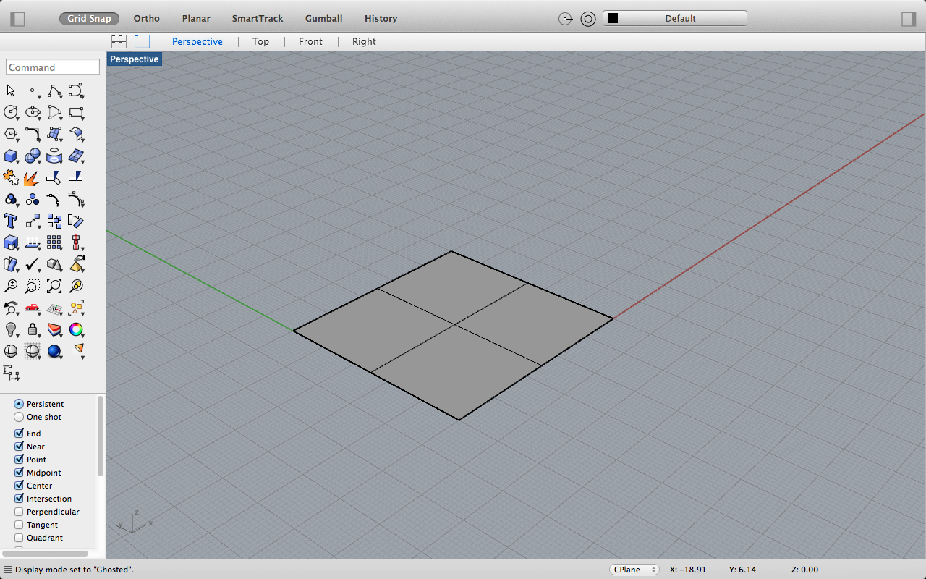Choose the Rectangle tool
The height and width of the screenshot is (579, 926).
click(x=76, y=112)
